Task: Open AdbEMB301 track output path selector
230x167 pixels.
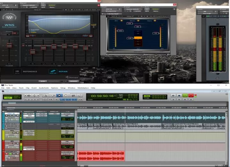Action: [x=67, y=154]
